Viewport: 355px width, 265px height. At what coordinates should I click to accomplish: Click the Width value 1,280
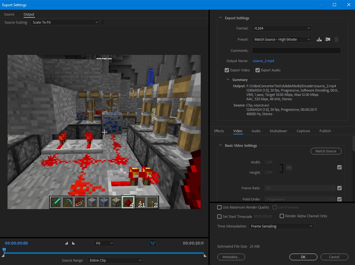(269, 162)
